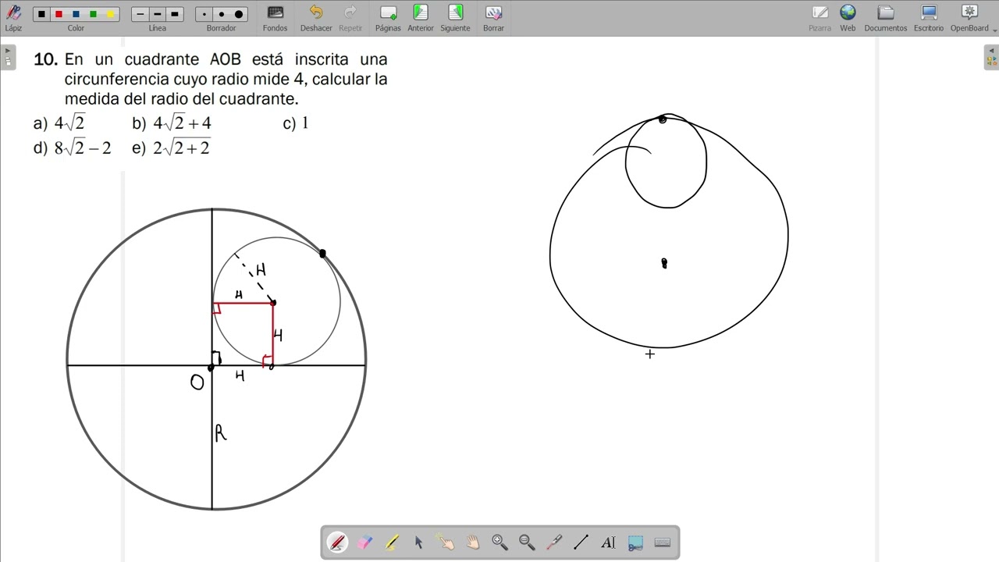Open the OpenBoard settings menu
Image resolution: width=999 pixels, height=562 pixels.
(x=969, y=17)
